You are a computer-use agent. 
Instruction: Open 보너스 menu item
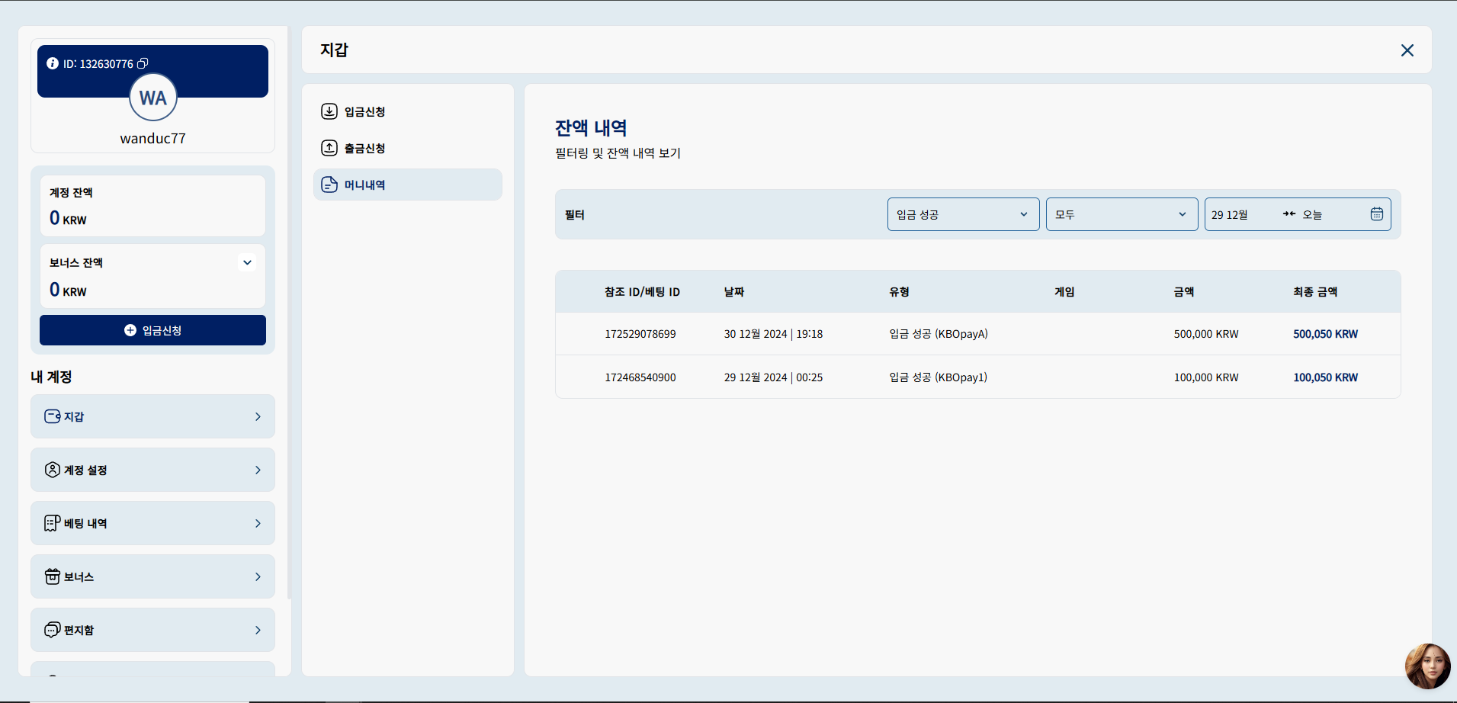tap(152, 576)
